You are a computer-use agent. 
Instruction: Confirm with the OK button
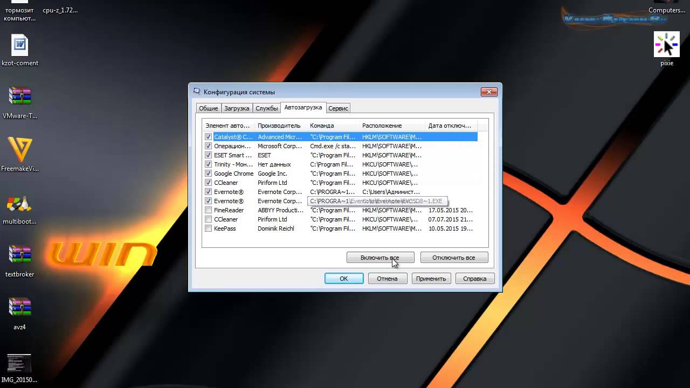pos(344,279)
